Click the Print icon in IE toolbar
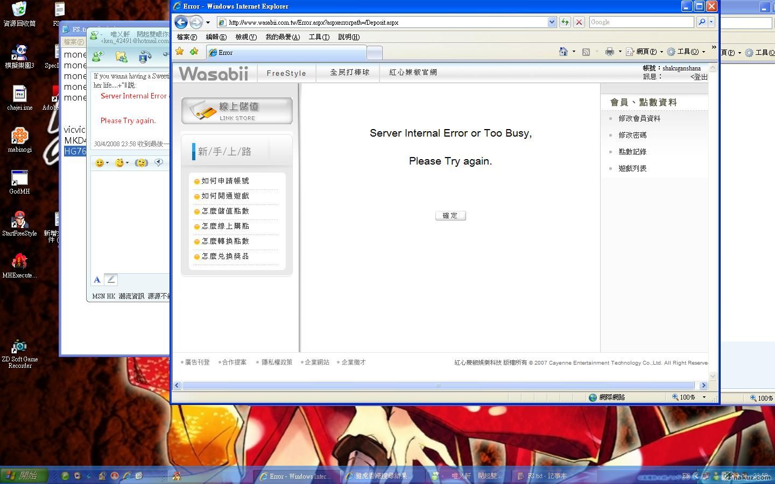775x484 pixels. (x=609, y=52)
